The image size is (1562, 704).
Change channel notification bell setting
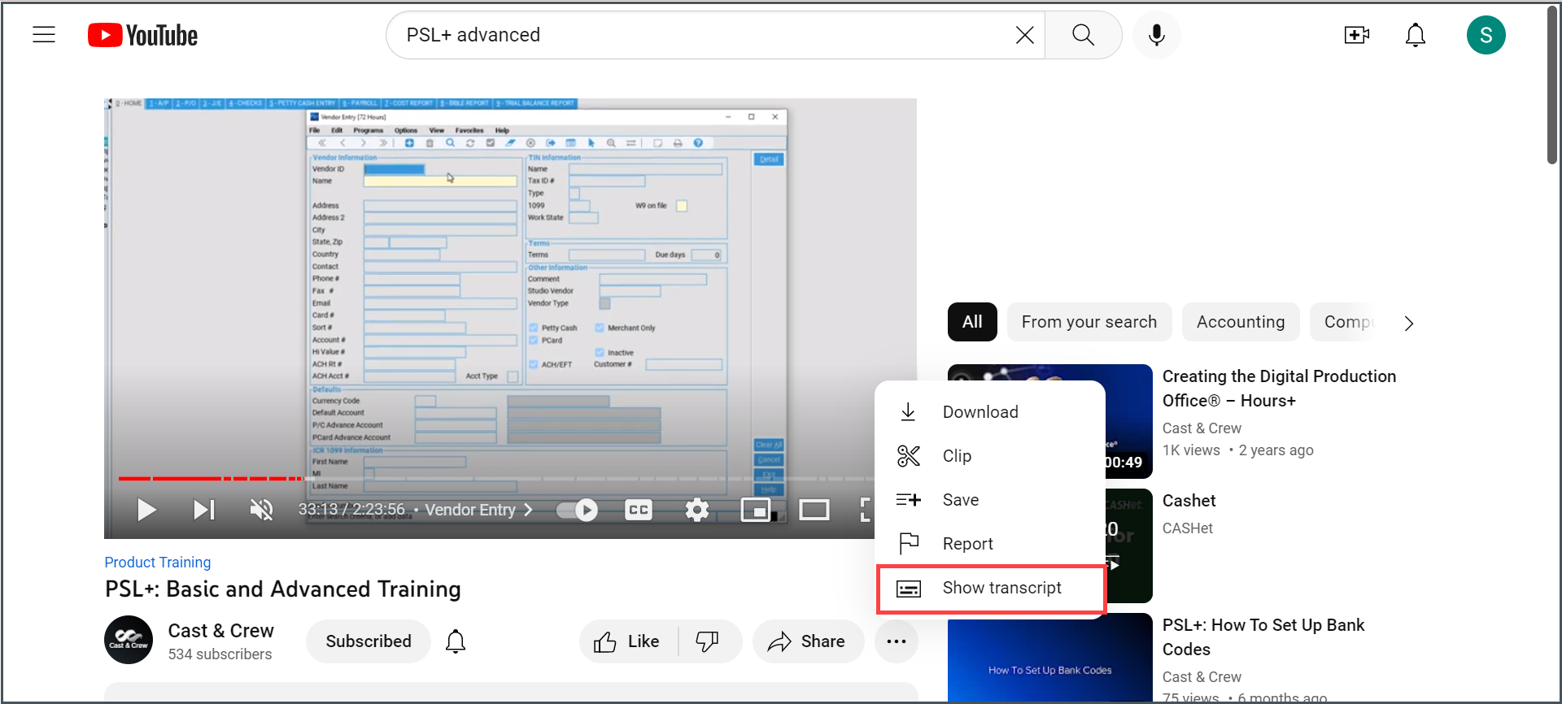456,641
